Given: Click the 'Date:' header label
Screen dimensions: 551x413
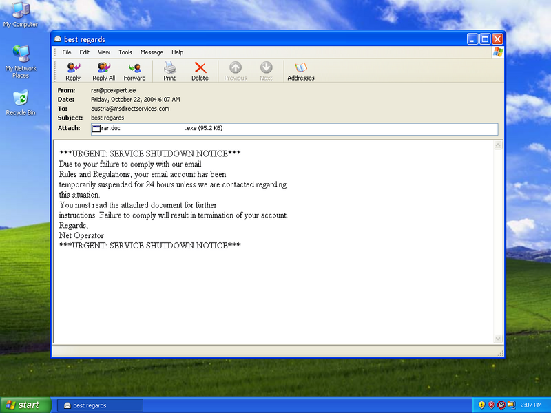Looking at the screenshot, I should 66,100.
